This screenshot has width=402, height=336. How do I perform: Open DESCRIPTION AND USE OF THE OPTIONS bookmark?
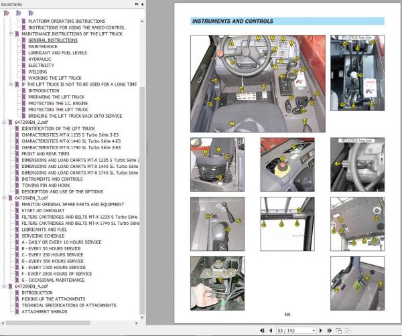pyautogui.click(x=62, y=191)
